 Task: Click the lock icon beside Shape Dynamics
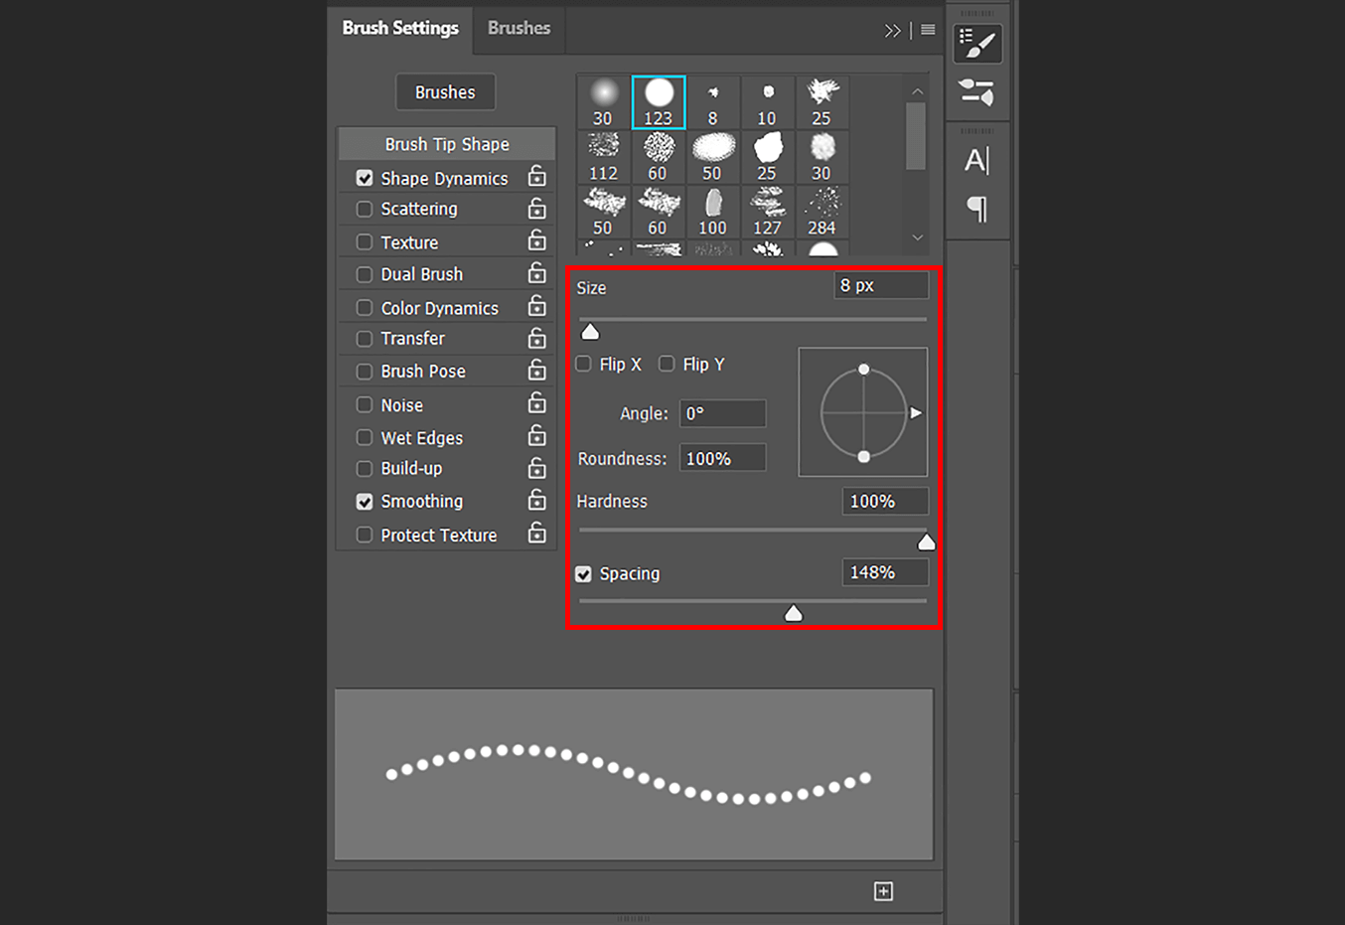[x=536, y=176]
